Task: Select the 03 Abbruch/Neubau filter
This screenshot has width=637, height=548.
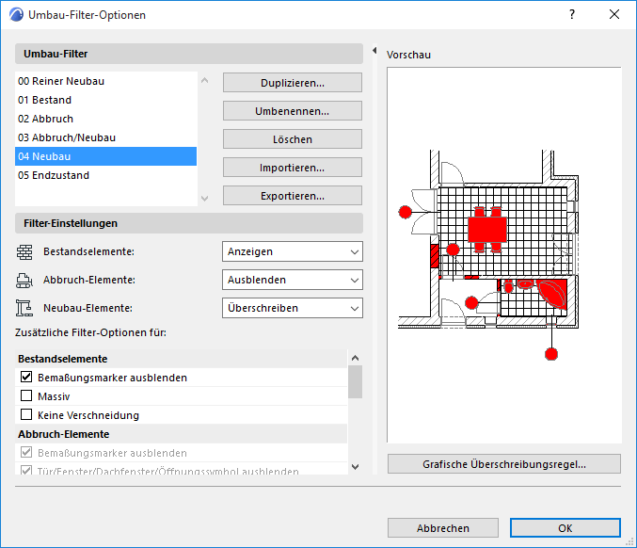Action: point(105,137)
